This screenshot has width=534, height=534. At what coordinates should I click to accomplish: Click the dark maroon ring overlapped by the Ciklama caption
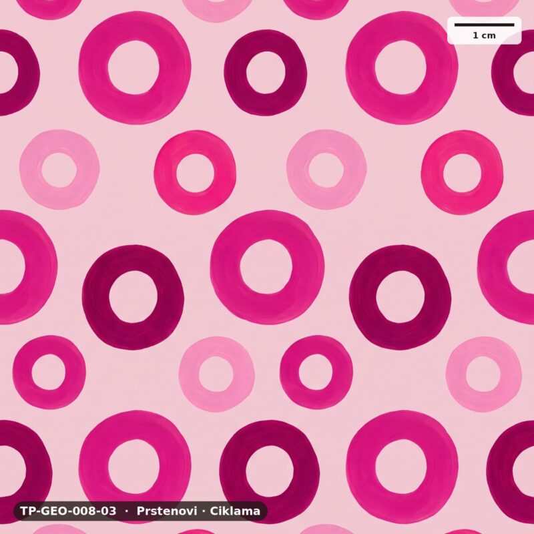click(270, 471)
